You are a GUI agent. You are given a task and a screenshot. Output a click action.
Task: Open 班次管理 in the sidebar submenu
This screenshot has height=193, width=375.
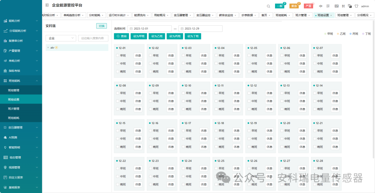click(21, 108)
